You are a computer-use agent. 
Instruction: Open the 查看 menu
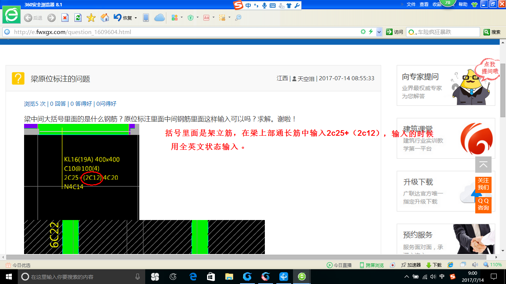pyautogui.click(x=424, y=4)
